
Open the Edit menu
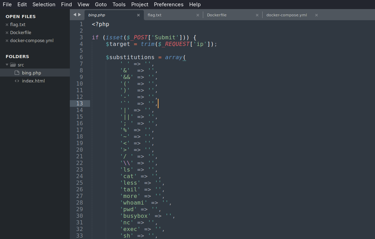pos(22,4)
